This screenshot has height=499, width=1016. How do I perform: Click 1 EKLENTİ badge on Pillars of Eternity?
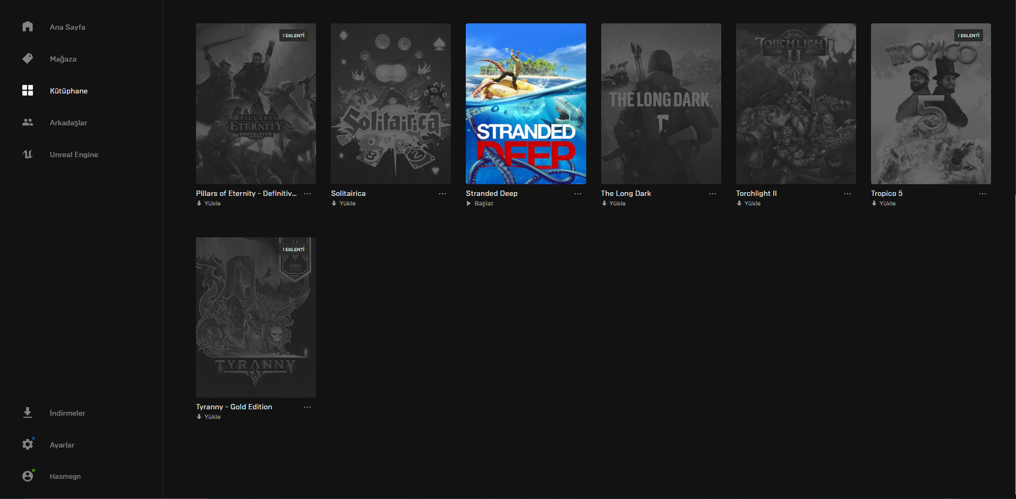tap(294, 36)
